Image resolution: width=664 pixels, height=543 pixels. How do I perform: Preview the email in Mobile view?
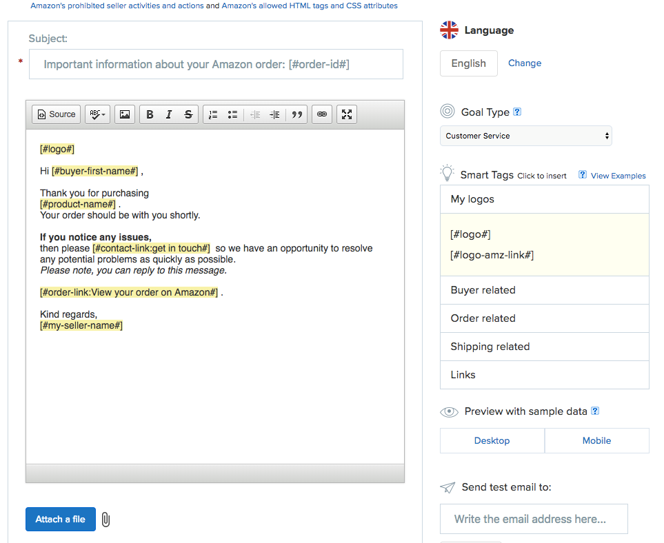point(596,440)
